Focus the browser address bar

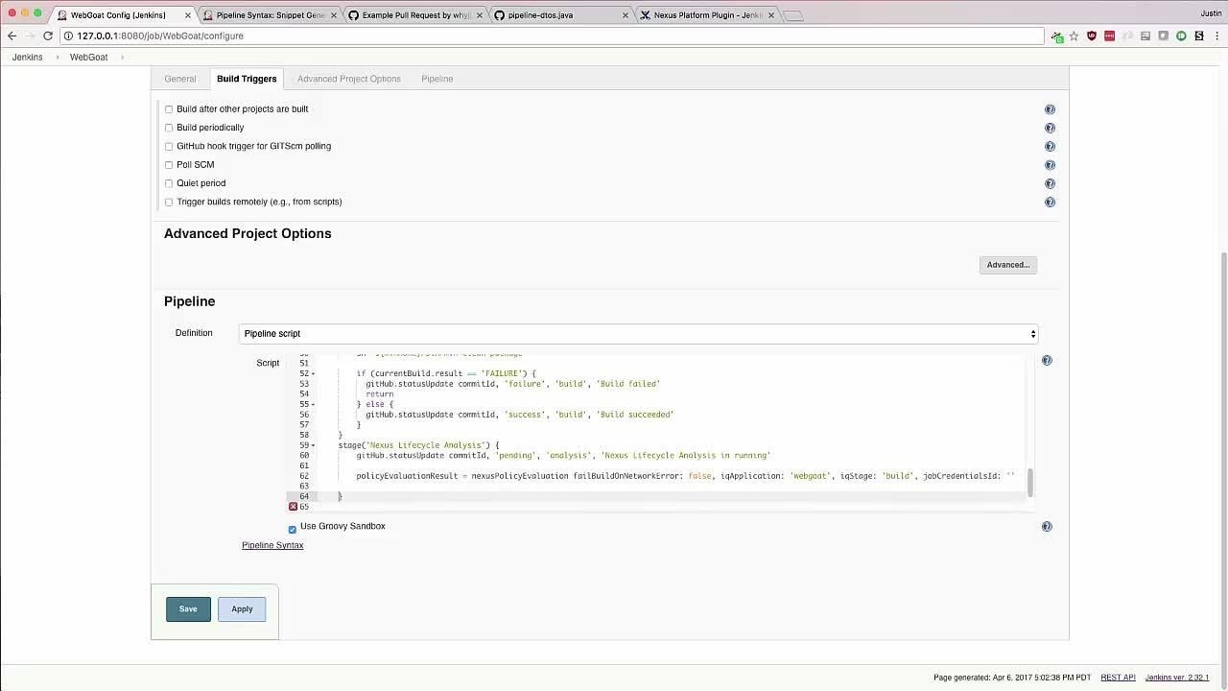click(552, 36)
